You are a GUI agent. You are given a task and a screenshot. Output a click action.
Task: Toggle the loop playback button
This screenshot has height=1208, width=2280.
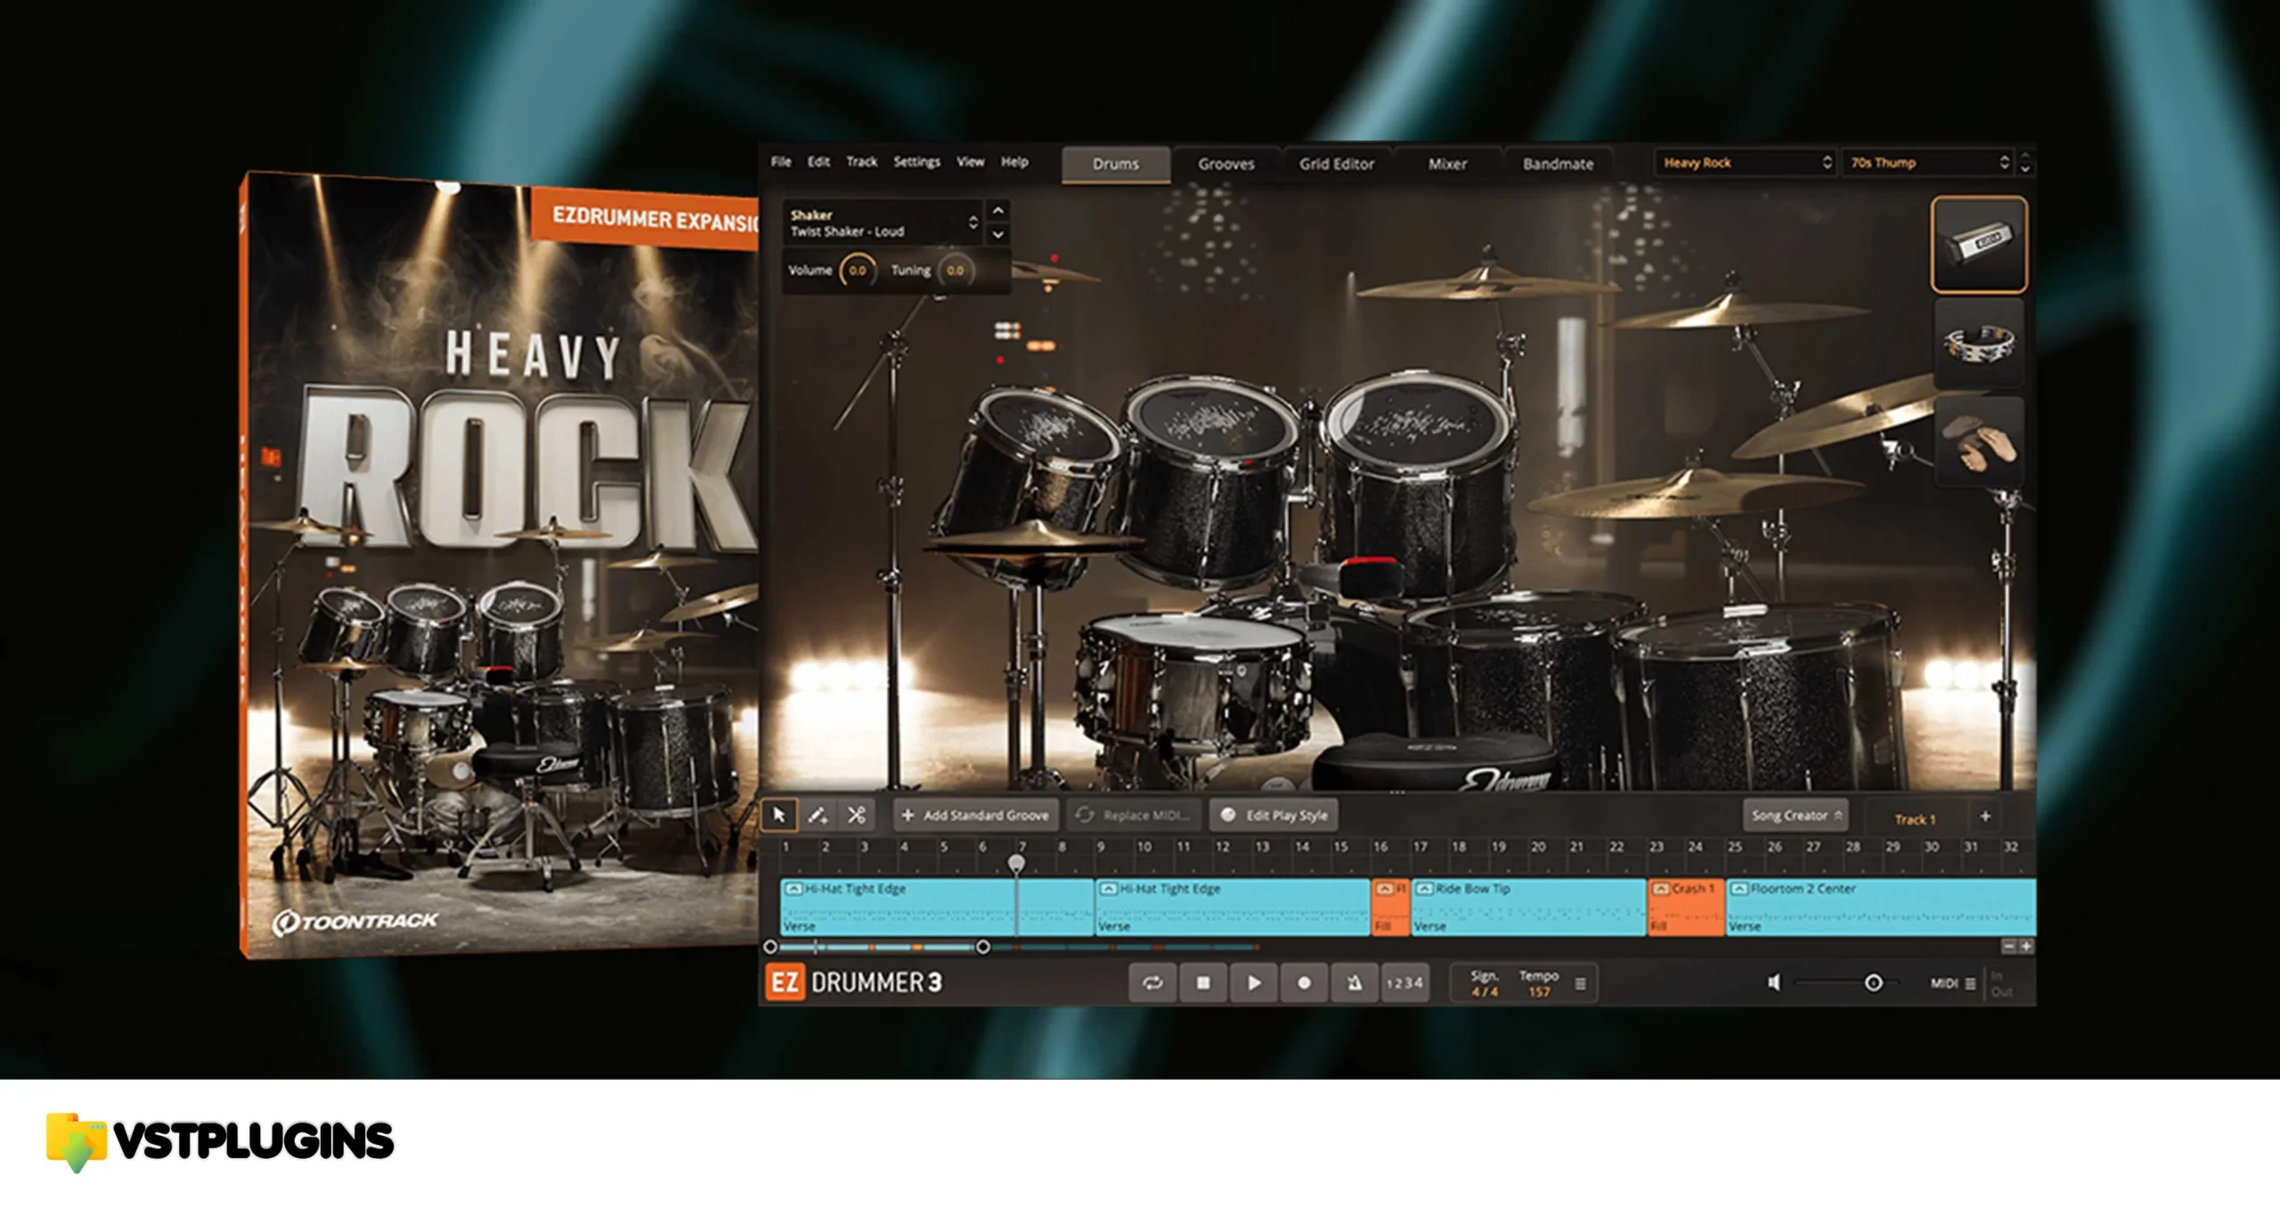(1152, 984)
